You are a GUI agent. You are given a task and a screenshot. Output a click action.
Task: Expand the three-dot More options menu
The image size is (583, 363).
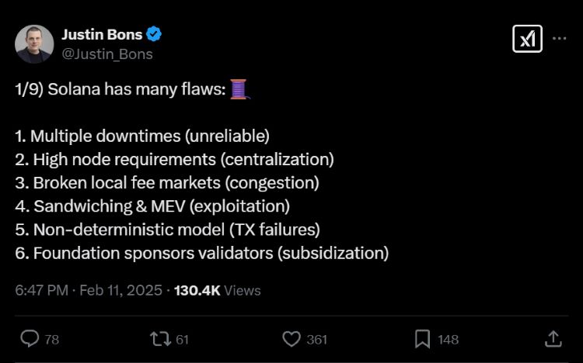560,39
